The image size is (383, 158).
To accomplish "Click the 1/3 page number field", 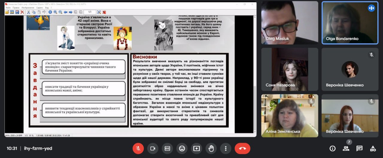I will (x=90, y=12).
